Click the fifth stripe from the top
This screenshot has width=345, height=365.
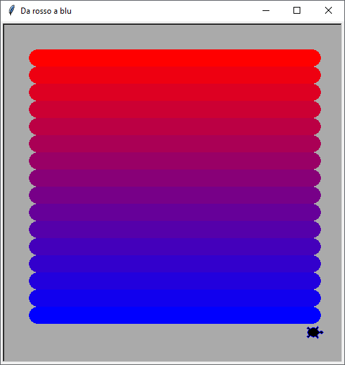pos(175,126)
